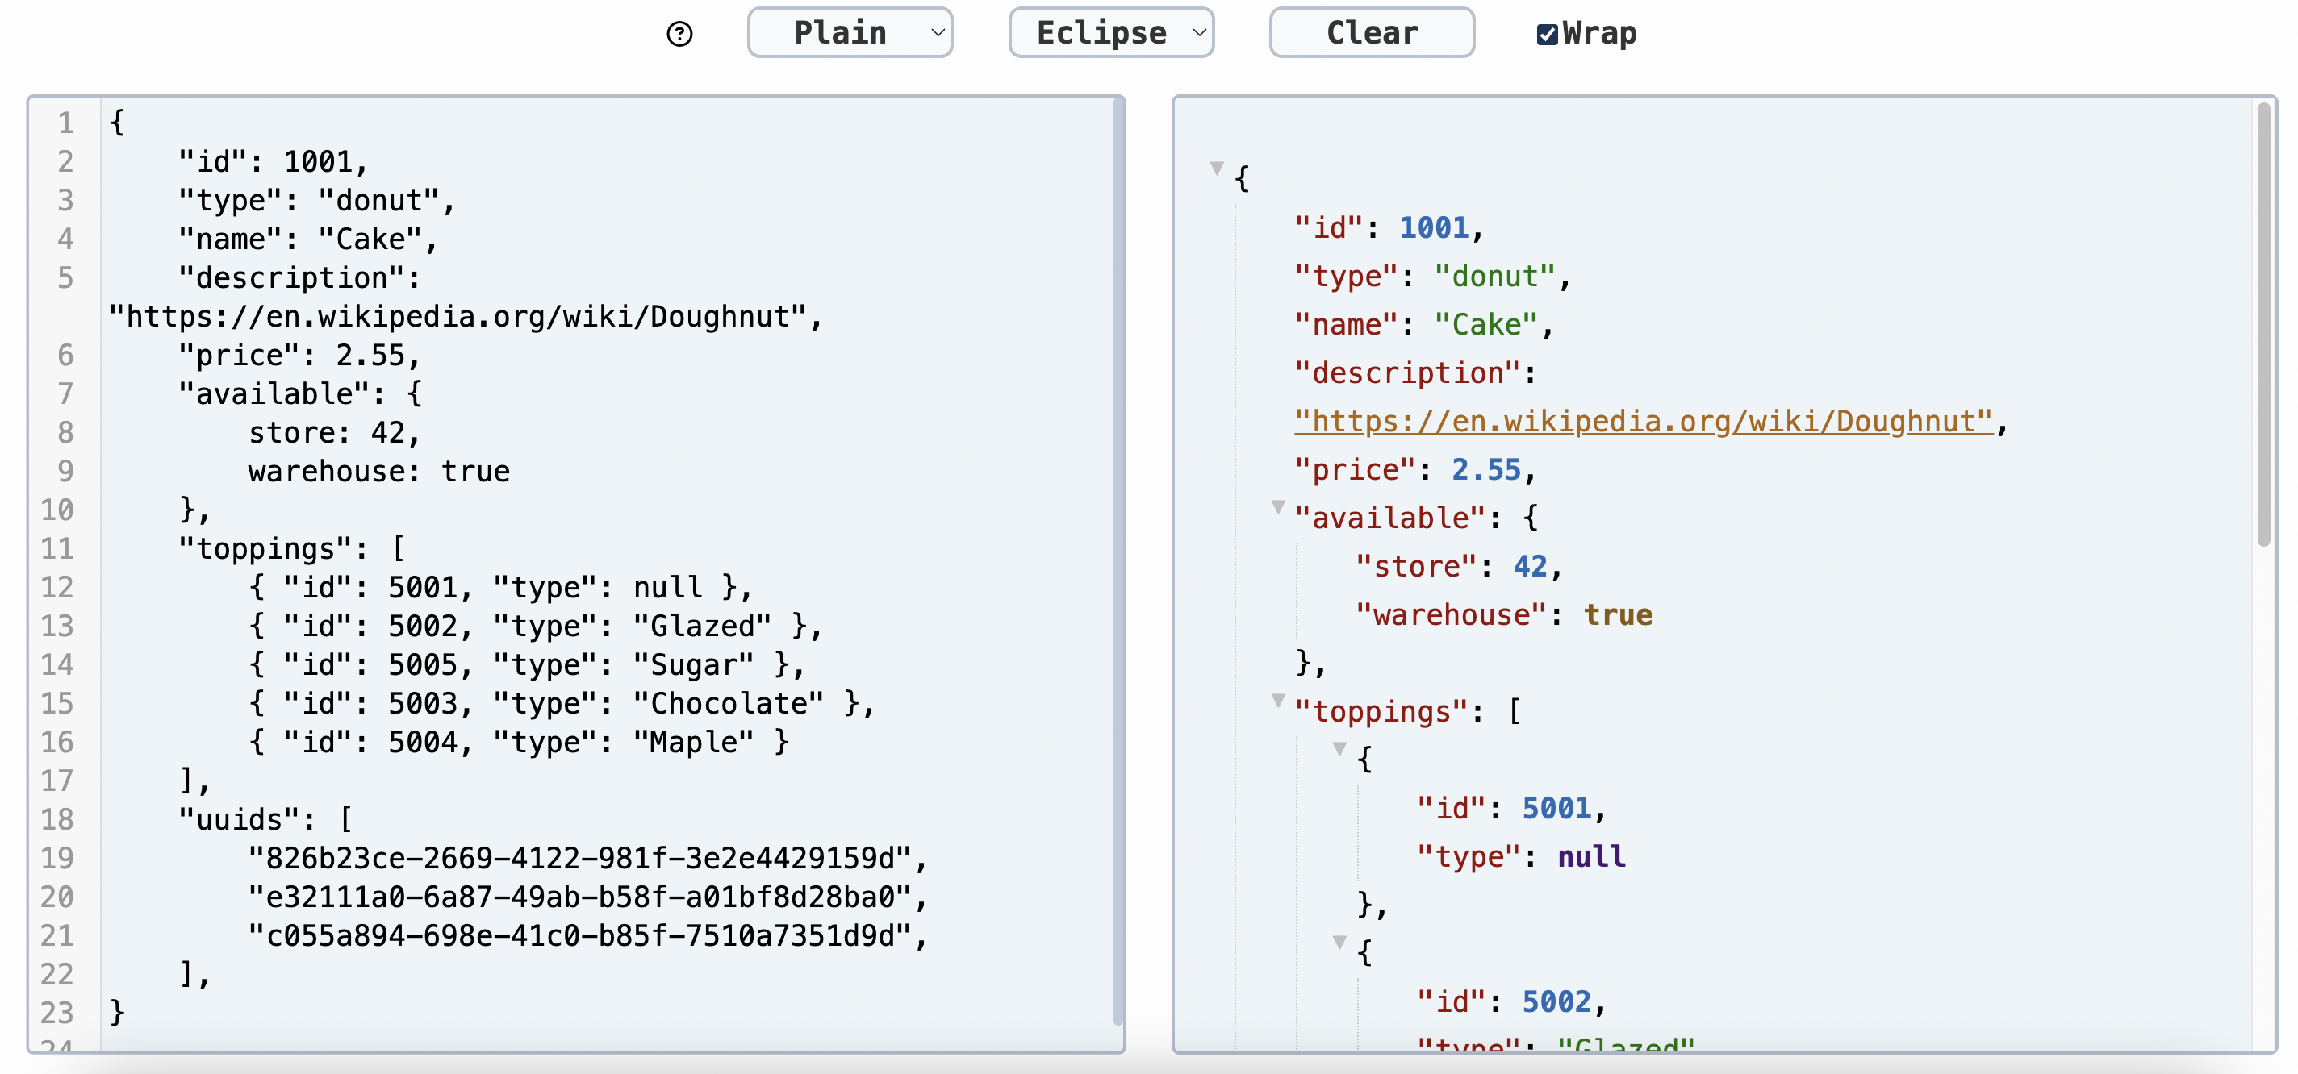Click the null topping line in editor
Viewport: 2298px width, 1074px height.
(x=500, y=587)
